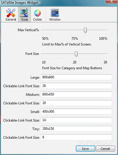Close the SATellite Images Widget window
The height and width of the screenshot is (155, 118).
(111, 2)
